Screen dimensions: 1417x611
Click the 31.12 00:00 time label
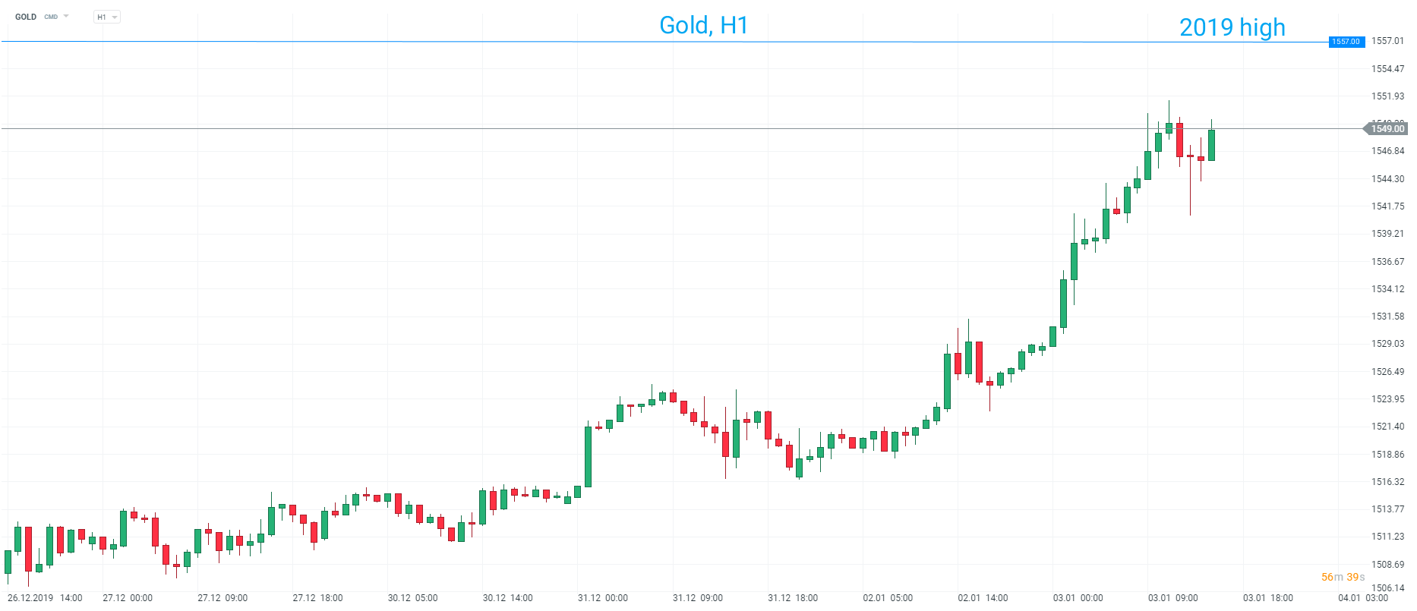602,598
